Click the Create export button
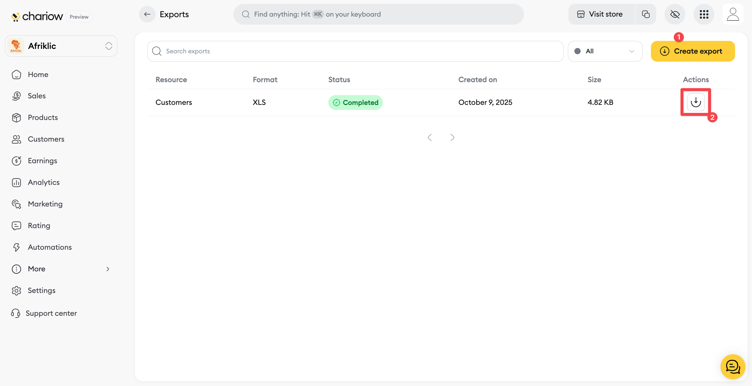 693,51
